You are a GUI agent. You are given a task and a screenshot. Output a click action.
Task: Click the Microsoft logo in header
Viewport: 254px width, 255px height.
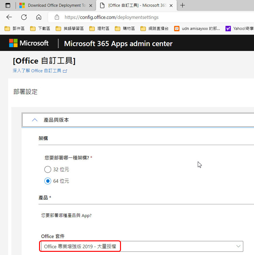pos(29,43)
